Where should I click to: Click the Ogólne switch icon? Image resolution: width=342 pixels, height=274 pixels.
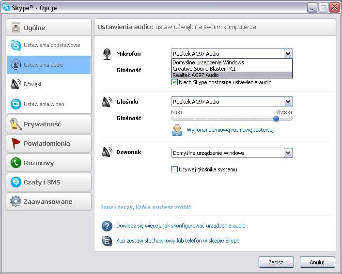(16, 28)
